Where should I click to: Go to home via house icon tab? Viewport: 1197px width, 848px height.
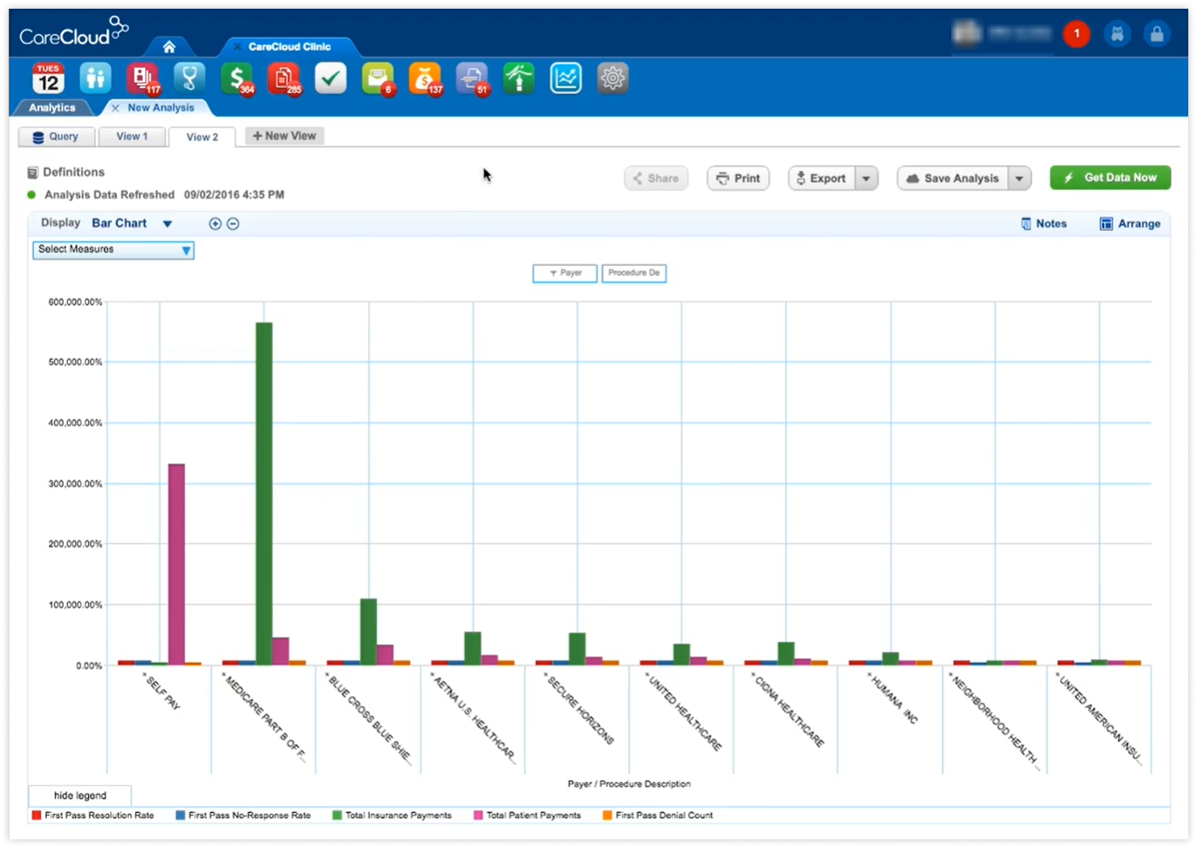(x=169, y=47)
